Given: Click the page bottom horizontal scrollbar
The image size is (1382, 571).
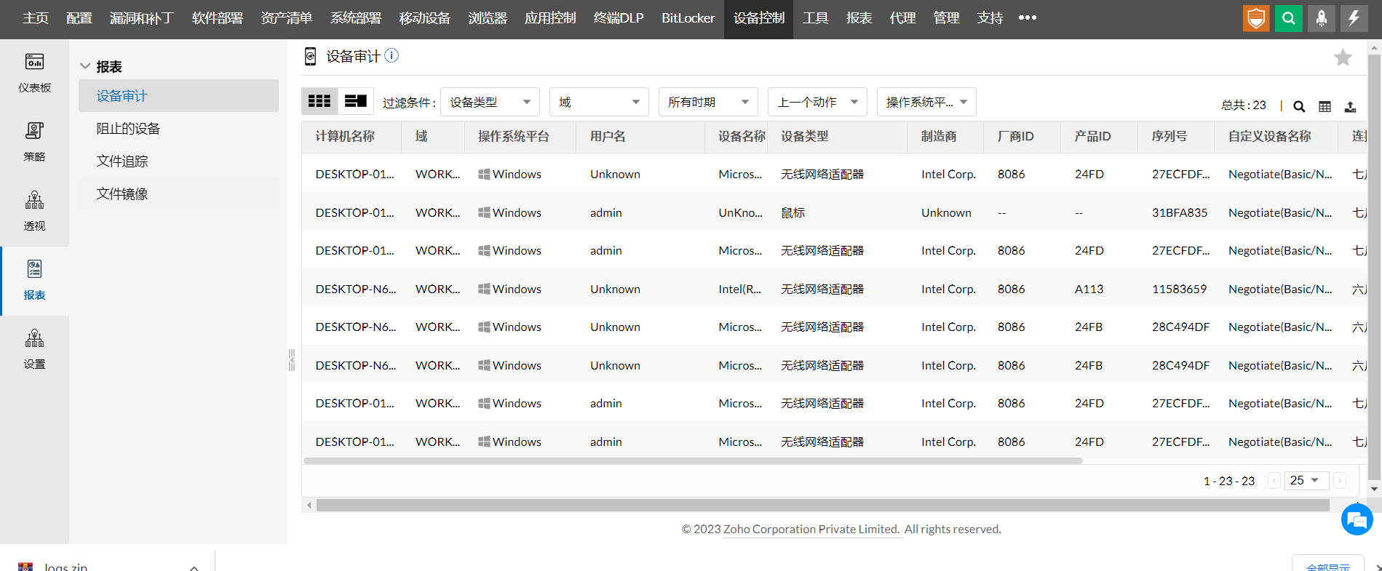Looking at the screenshot, I should point(822,505).
